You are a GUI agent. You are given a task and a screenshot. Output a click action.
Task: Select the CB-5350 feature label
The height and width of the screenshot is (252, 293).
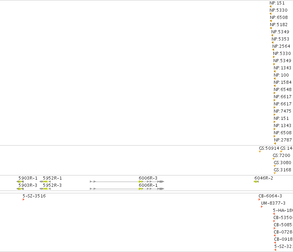coord(283,218)
